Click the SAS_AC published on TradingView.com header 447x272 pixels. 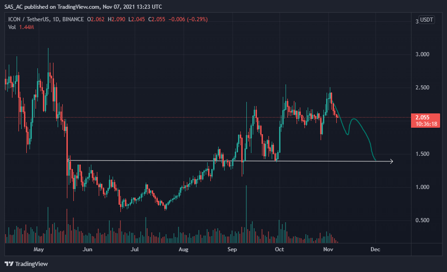click(x=83, y=6)
